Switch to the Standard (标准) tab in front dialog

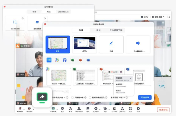[81, 30]
